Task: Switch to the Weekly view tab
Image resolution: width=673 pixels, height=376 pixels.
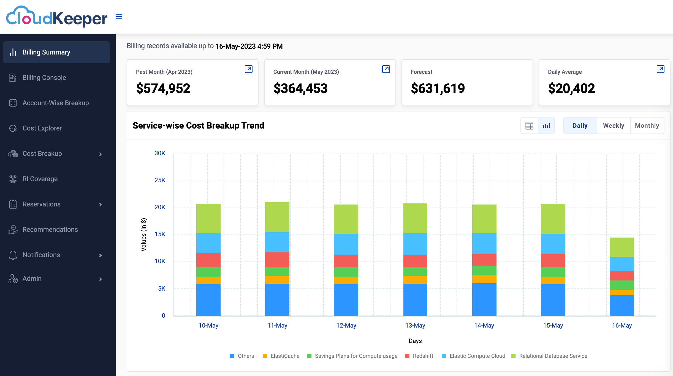Action: pyautogui.click(x=614, y=126)
